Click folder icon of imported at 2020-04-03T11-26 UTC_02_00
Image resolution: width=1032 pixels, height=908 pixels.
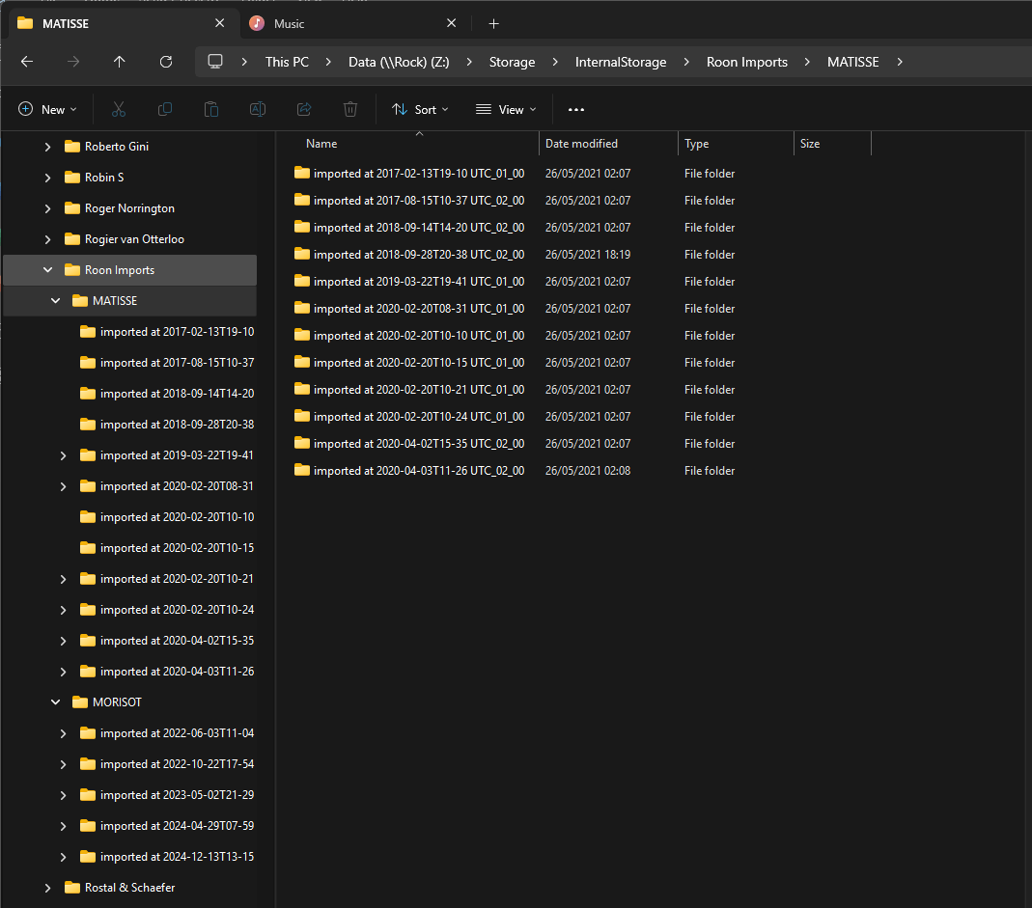[x=302, y=471]
